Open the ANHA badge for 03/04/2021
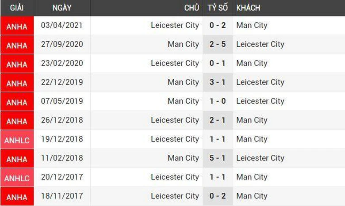 tap(17, 26)
